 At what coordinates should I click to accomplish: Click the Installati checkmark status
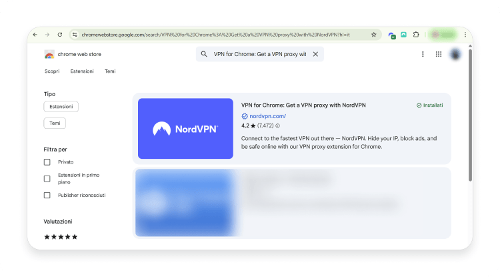[x=429, y=105]
